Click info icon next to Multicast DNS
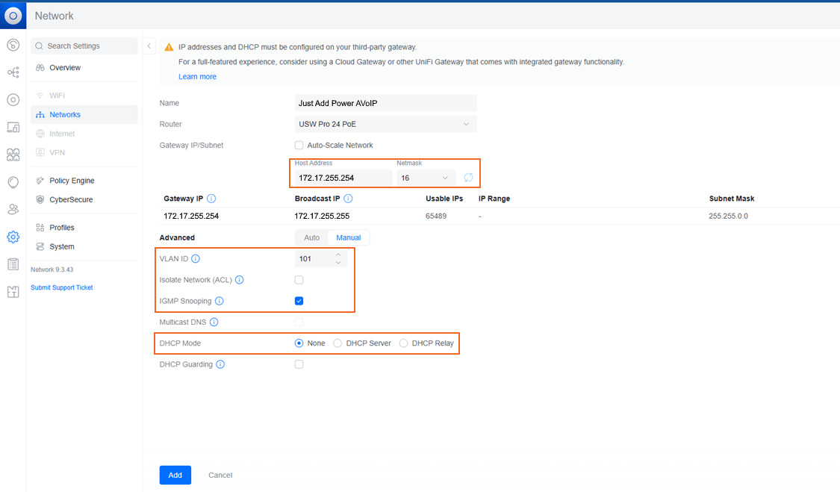The height and width of the screenshot is (492, 840). click(x=214, y=322)
